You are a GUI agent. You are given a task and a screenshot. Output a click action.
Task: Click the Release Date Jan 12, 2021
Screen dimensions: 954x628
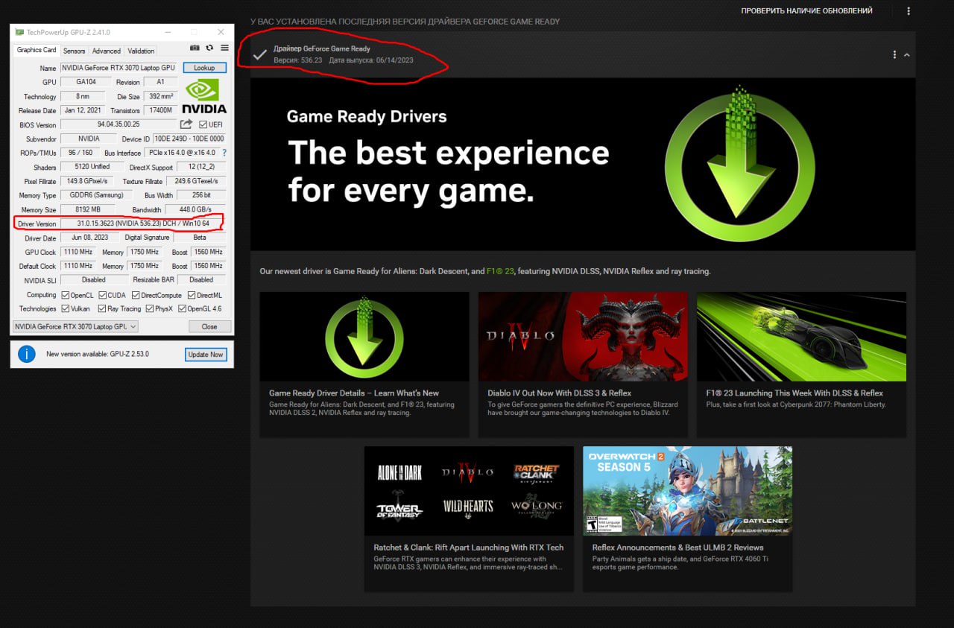pos(83,110)
